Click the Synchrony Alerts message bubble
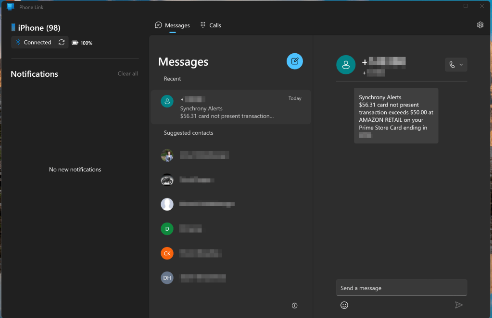The height and width of the screenshot is (318, 492). (396, 116)
